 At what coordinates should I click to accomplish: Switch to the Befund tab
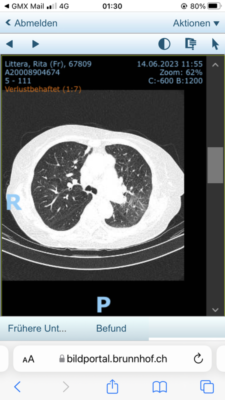pos(111,328)
